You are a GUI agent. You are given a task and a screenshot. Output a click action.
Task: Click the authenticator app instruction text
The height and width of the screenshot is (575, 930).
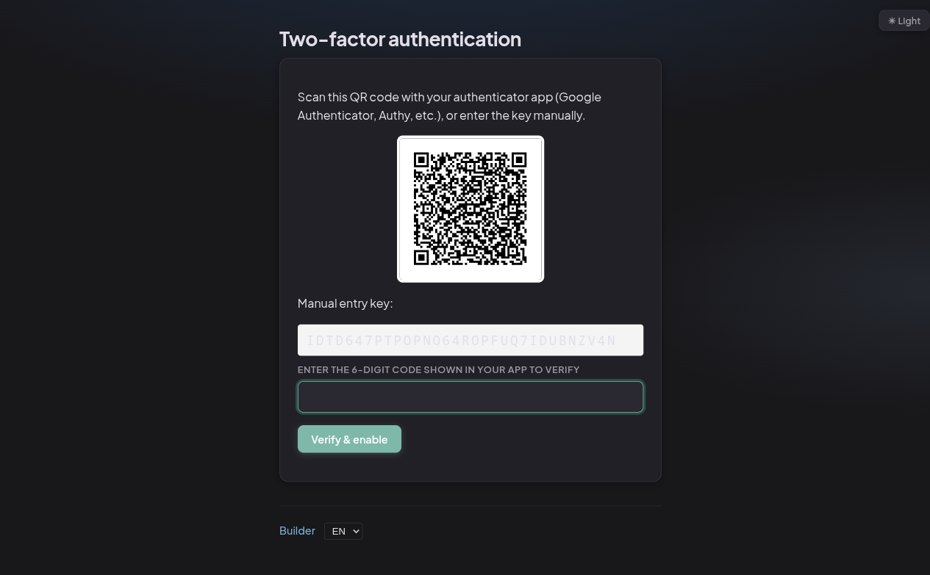[449, 106]
